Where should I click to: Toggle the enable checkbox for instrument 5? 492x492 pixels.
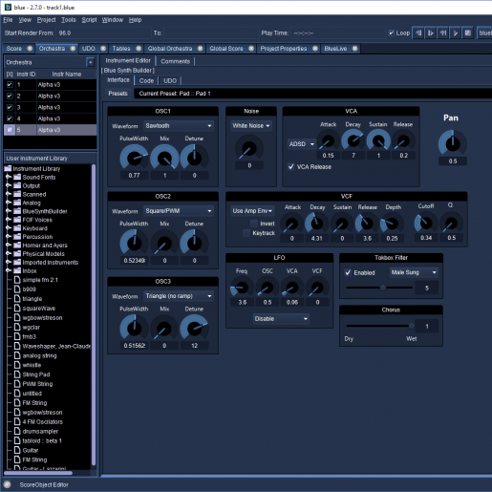(10, 130)
